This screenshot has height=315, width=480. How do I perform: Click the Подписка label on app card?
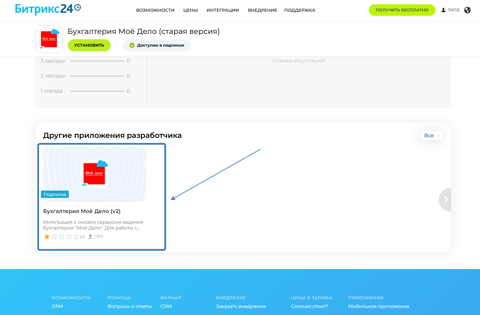pos(55,195)
